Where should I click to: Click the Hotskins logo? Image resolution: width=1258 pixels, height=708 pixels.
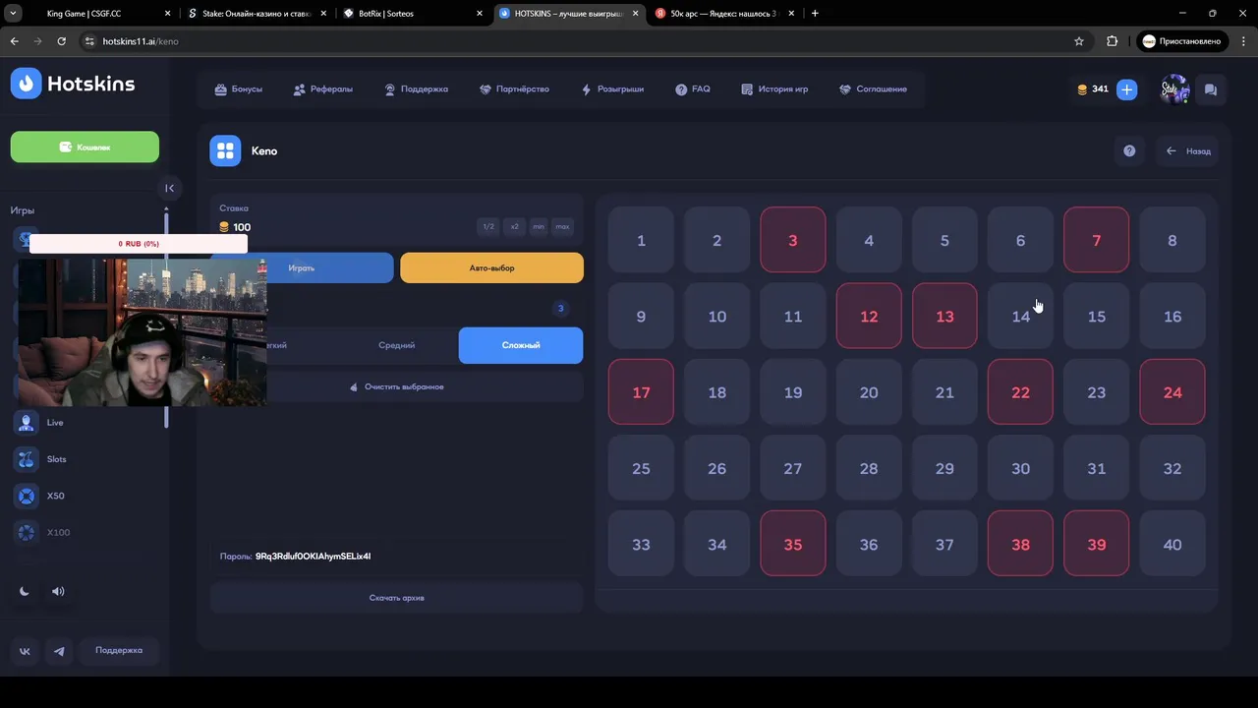[73, 84]
